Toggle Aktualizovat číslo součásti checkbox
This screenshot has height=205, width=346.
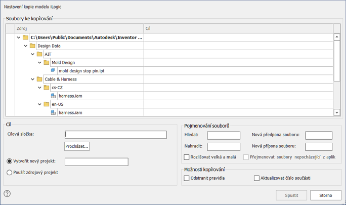coord(256,178)
